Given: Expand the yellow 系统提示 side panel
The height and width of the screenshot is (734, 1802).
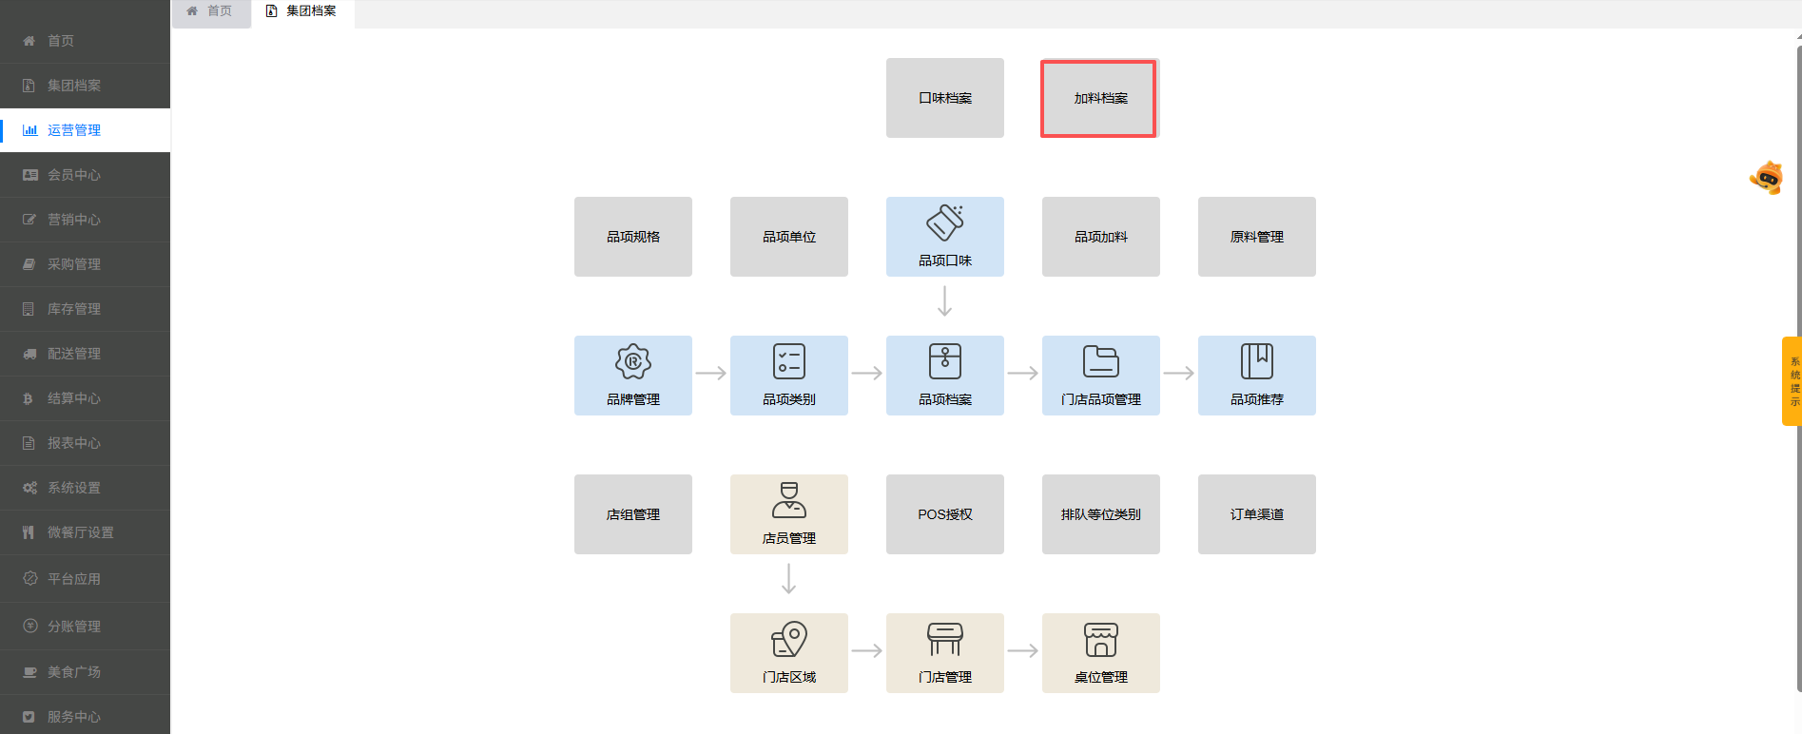Looking at the screenshot, I should (1792, 381).
